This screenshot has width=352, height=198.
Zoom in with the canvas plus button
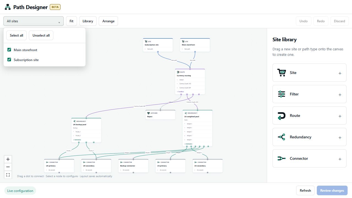(x=8, y=159)
